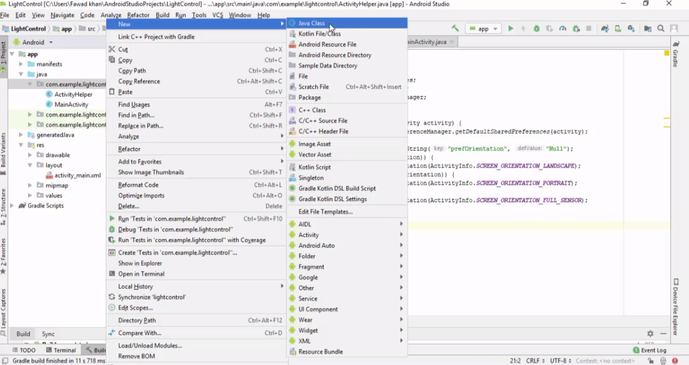Open the app run configuration dropdown
This screenshot has height=365, width=689.
pyautogui.click(x=483, y=29)
